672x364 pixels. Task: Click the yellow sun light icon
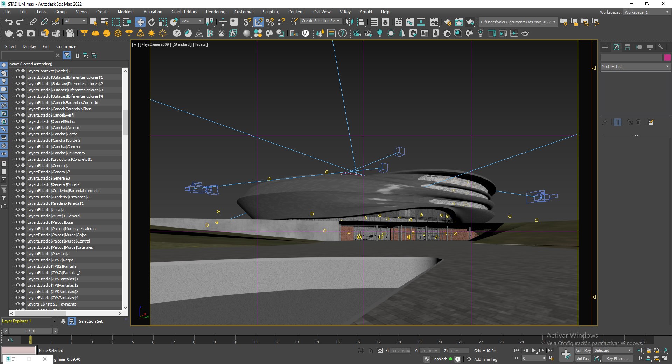[x=152, y=33]
